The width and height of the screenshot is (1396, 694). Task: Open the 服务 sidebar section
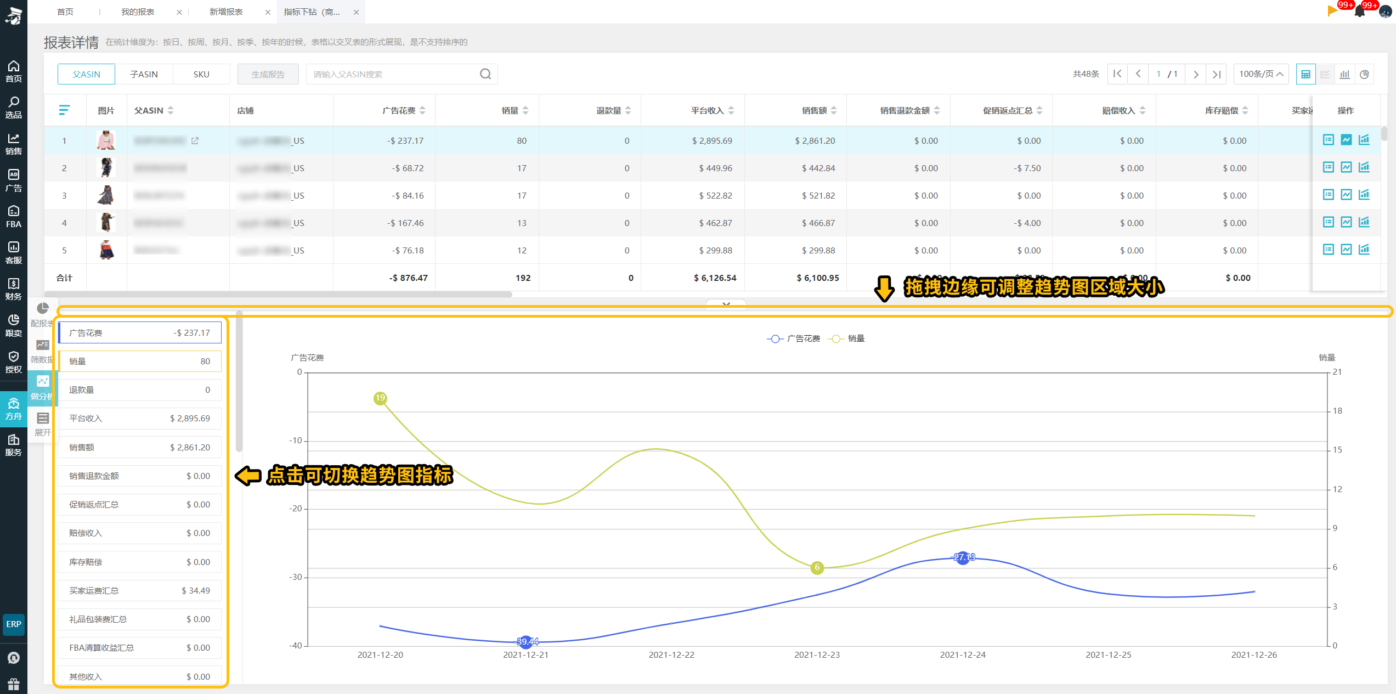13,445
